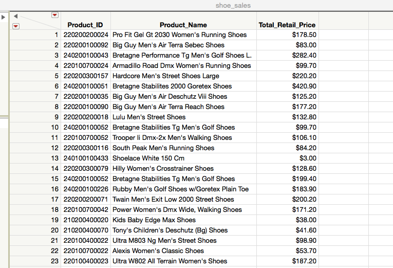Click Product_ID cell 220200200024
This screenshot has height=268, width=393.
pyautogui.click(x=86, y=35)
